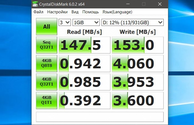Open the D: drive selection dropdown
This screenshot has height=125, width=194.
pyautogui.click(x=132, y=22)
